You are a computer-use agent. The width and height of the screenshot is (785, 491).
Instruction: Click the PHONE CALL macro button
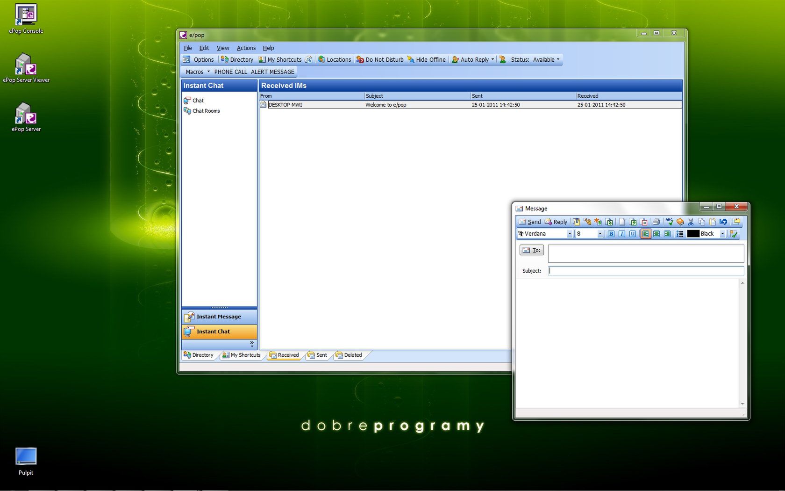pyautogui.click(x=231, y=72)
